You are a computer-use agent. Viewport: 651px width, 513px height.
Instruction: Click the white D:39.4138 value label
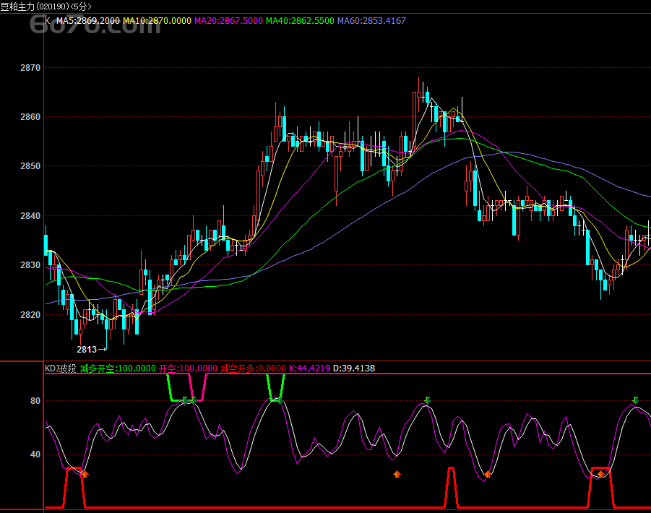point(354,368)
